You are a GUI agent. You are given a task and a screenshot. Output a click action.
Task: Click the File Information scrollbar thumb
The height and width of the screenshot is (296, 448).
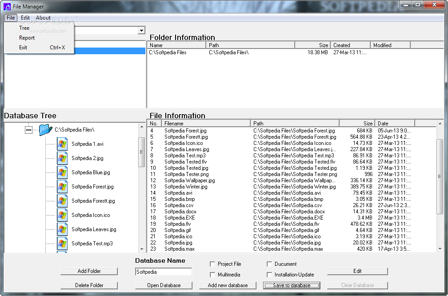click(x=440, y=176)
